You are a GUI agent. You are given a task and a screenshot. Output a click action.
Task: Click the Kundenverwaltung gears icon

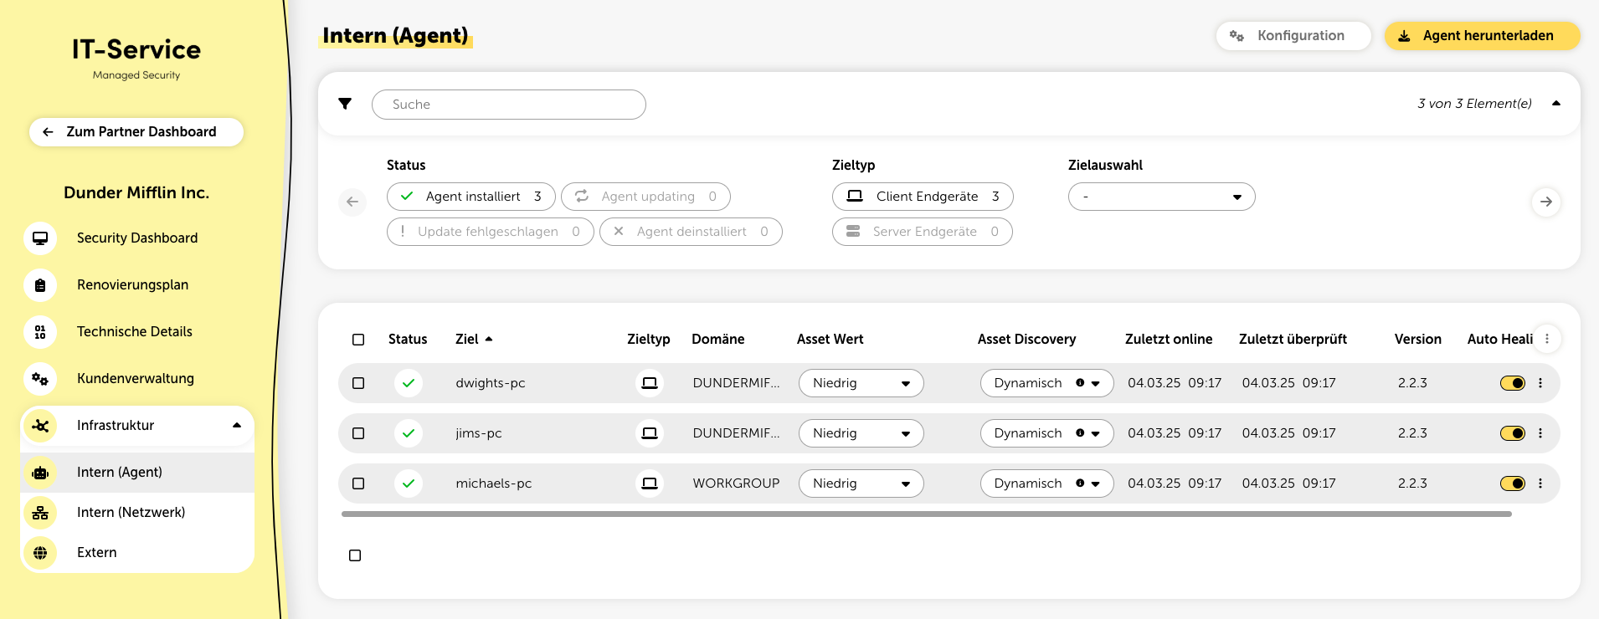click(40, 379)
